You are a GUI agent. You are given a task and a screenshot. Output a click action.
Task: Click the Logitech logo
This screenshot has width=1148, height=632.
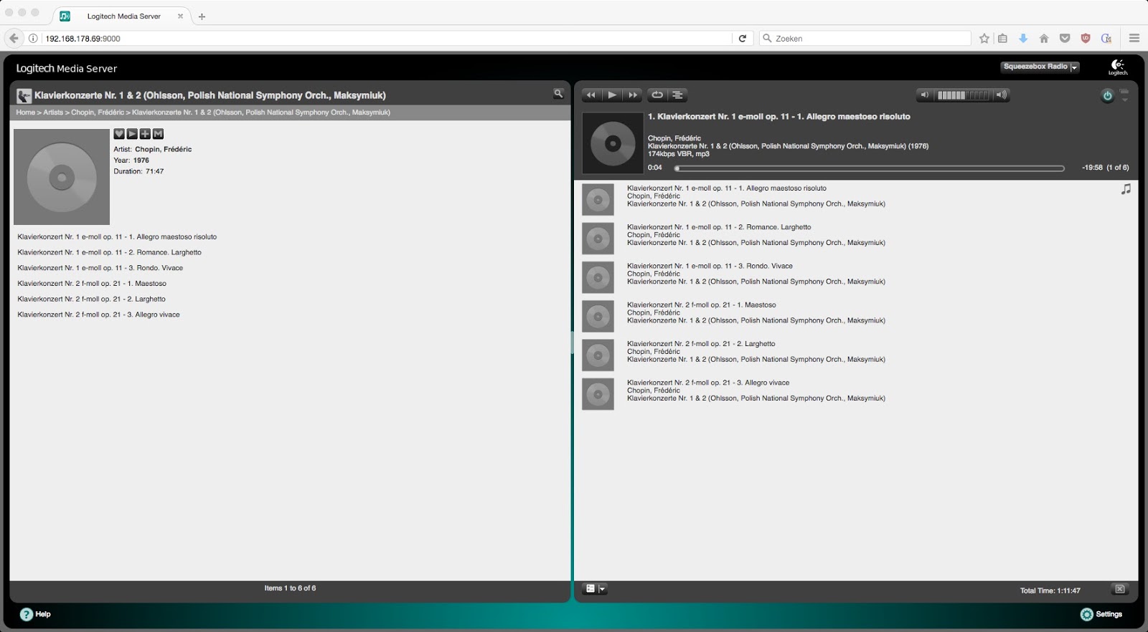tap(1118, 67)
